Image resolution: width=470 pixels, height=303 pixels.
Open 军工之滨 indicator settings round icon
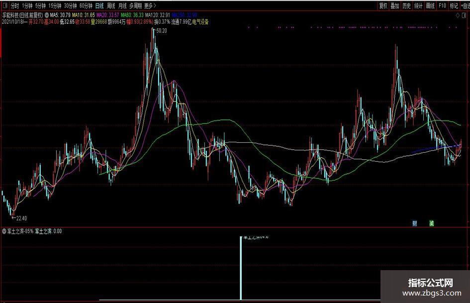tap(4, 231)
